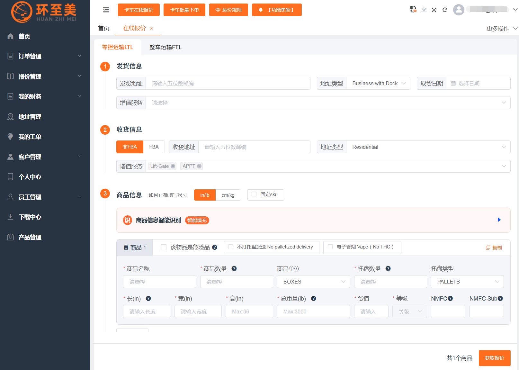This screenshot has height=370, width=519.
Task: Open 更多操作 dropdown
Action: pos(502,29)
